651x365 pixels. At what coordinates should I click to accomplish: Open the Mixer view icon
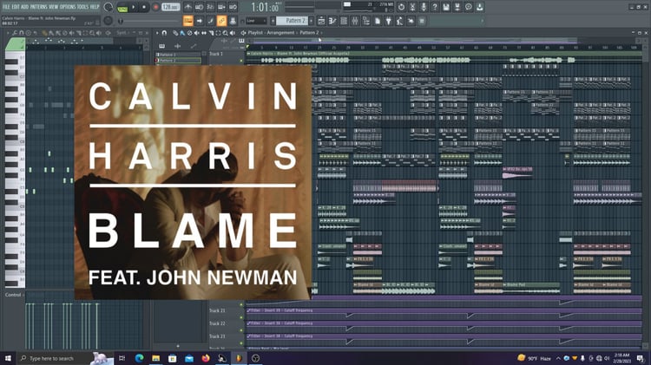coord(355,21)
